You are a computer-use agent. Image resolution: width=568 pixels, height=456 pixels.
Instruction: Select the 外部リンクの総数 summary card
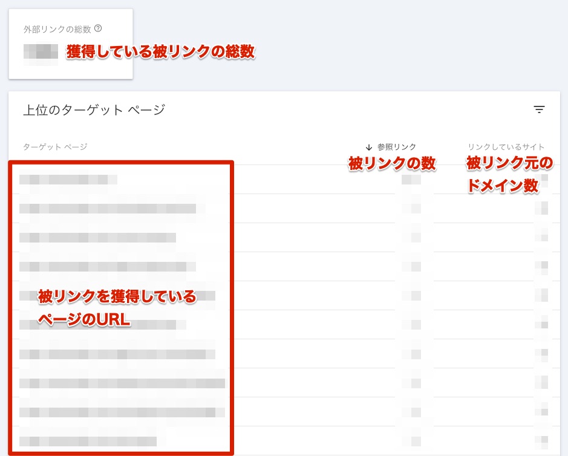(71, 42)
